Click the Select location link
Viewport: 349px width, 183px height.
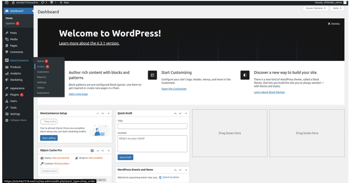[x=171, y=177]
